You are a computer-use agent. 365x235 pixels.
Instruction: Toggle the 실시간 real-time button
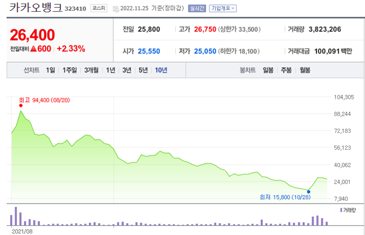197,8
